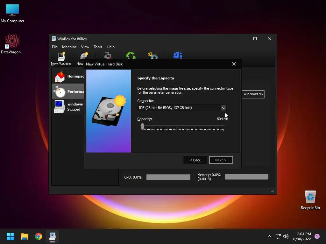Select the stopped windows machine entry
Screen dimensions: 326x244
click(x=68, y=106)
